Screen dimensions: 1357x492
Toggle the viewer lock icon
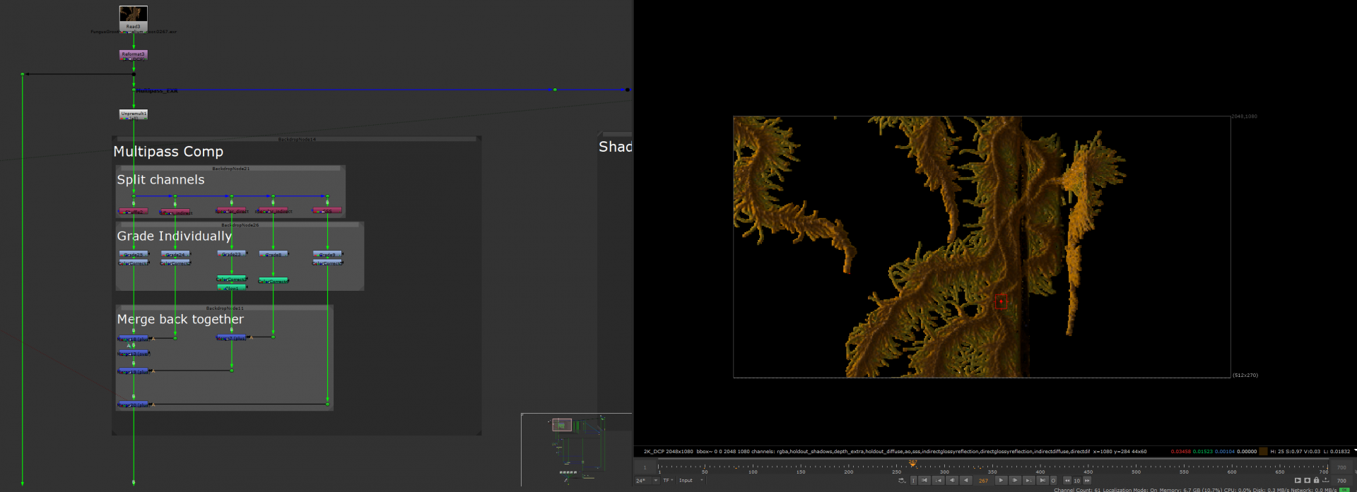(x=1316, y=481)
